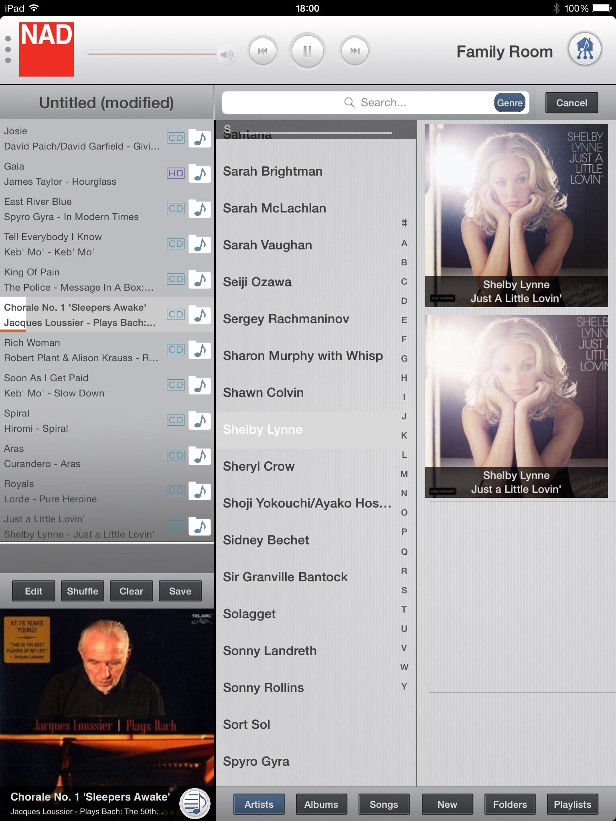Switch to the Playlists tab

(x=572, y=804)
